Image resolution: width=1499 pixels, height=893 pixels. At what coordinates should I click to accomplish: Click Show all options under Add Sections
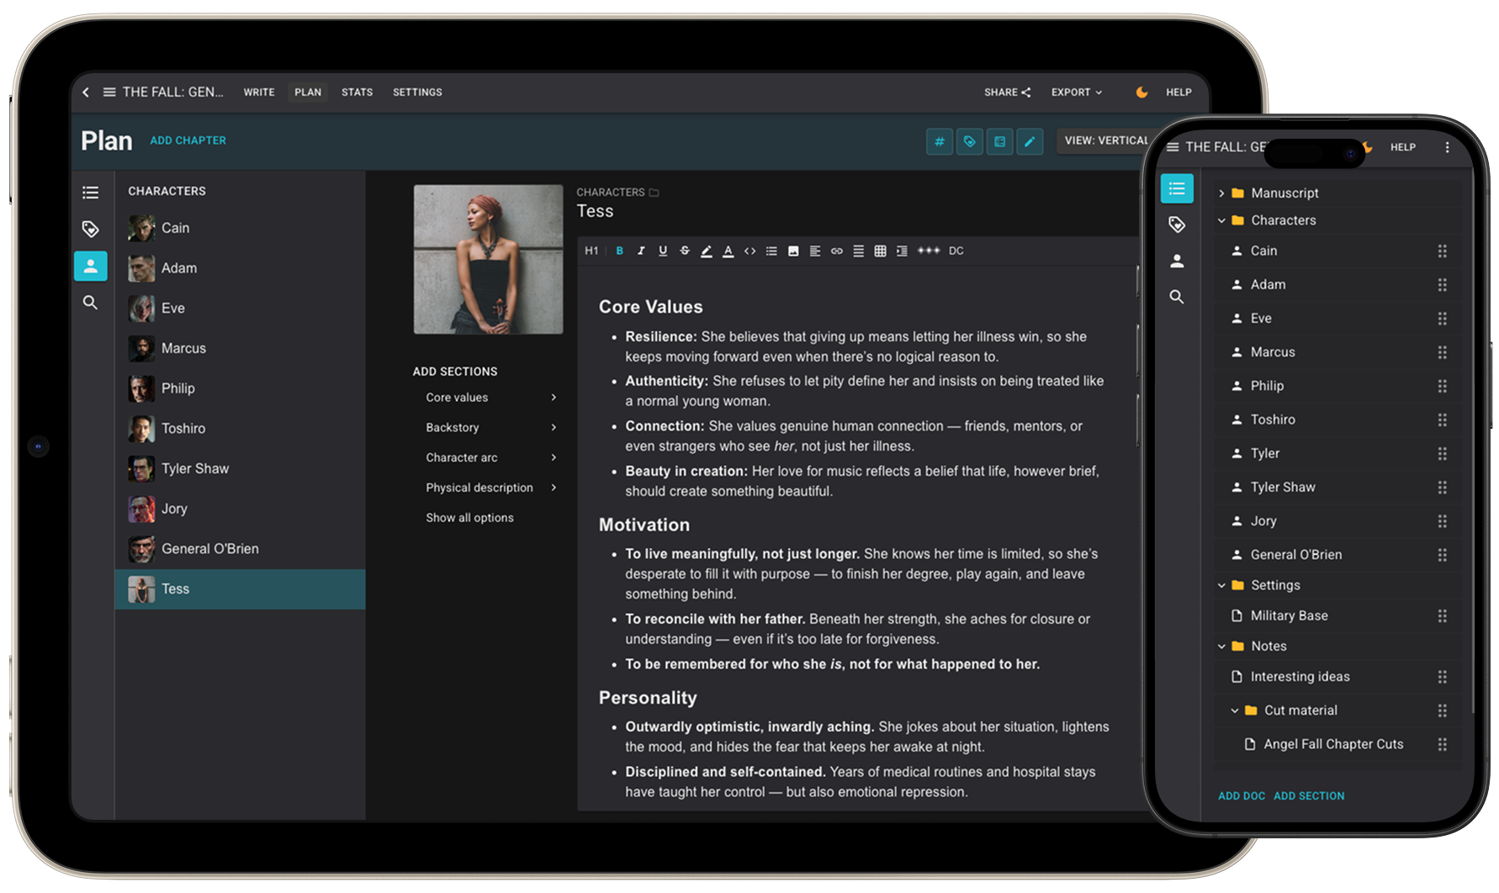pos(469,518)
